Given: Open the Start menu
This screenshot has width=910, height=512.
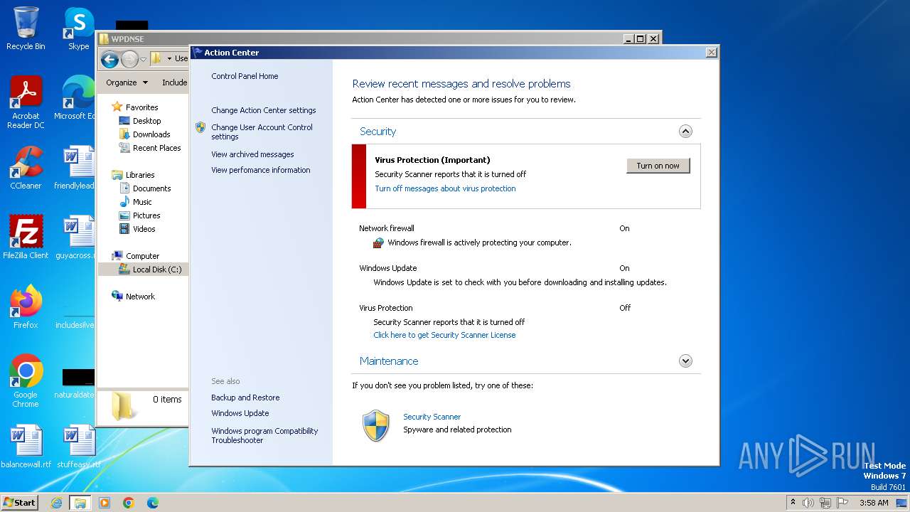Looking at the screenshot, I should tap(20, 503).
